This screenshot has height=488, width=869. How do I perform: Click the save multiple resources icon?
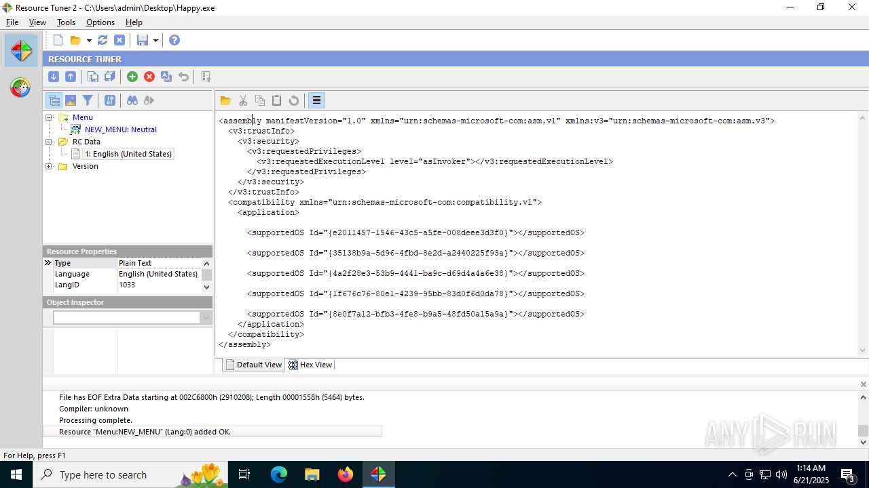tap(110, 77)
